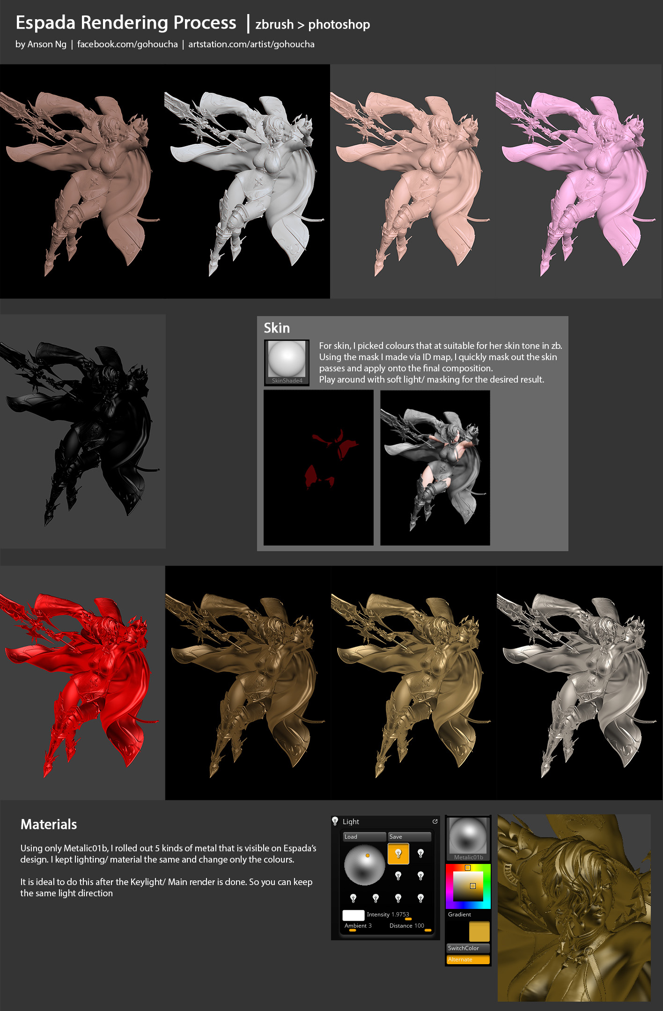
Task: Click the zbrush > photoshop subtitle
Action: (x=313, y=24)
